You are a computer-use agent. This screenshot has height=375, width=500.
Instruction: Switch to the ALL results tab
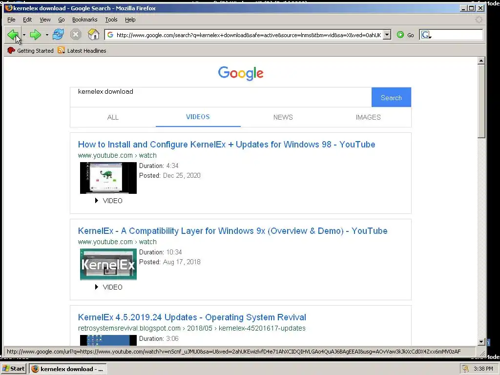tap(113, 117)
